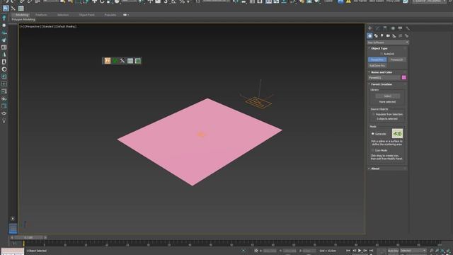Select the Icon Mode radio button
This screenshot has height=255, width=453.
coord(373,150)
